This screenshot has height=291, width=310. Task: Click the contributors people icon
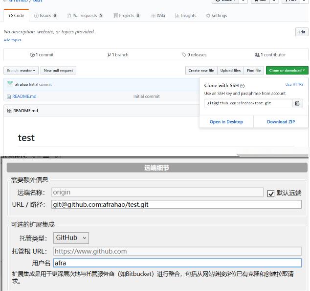[257, 55]
